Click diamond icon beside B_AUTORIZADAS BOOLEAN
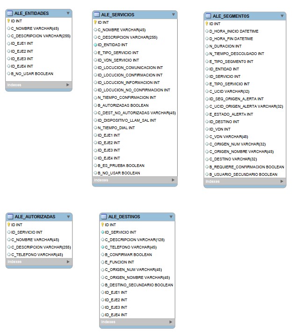This screenshot has height=333, width=295. 95,105
